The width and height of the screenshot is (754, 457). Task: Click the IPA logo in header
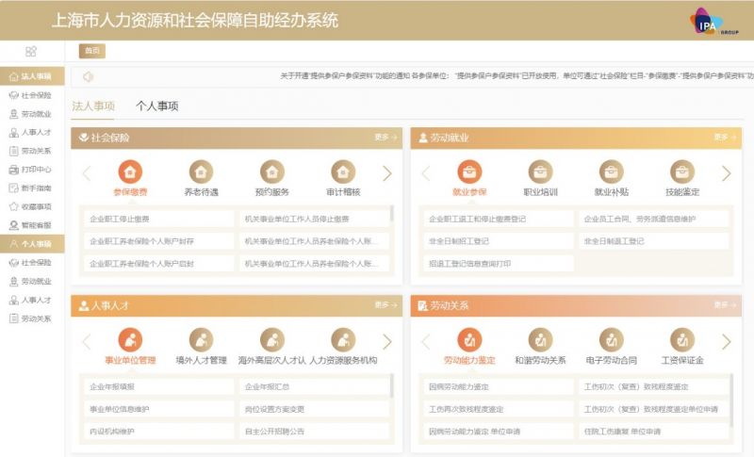713,22
